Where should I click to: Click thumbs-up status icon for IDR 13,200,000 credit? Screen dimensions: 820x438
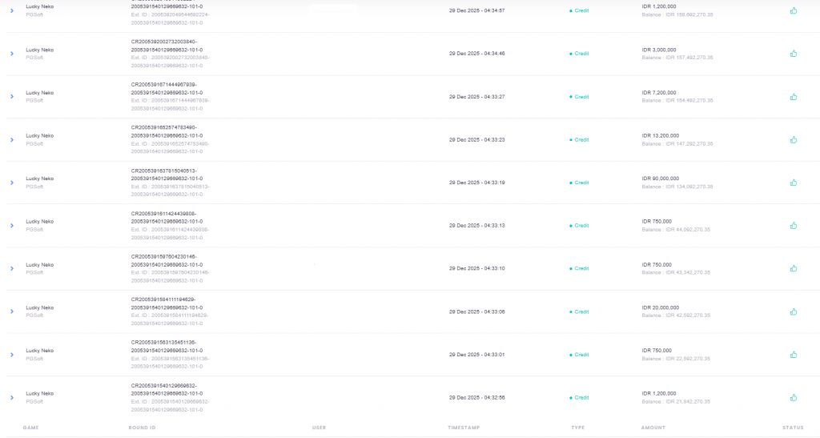(794, 139)
